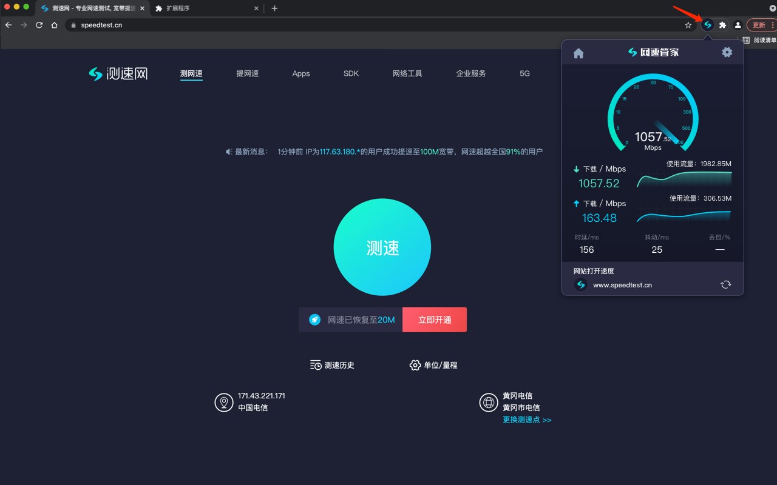The width and height of the screenshot is (777, 485).
Task: Refresh website open speed in popup
Action: pyautogui.click(x=725, y=284)
